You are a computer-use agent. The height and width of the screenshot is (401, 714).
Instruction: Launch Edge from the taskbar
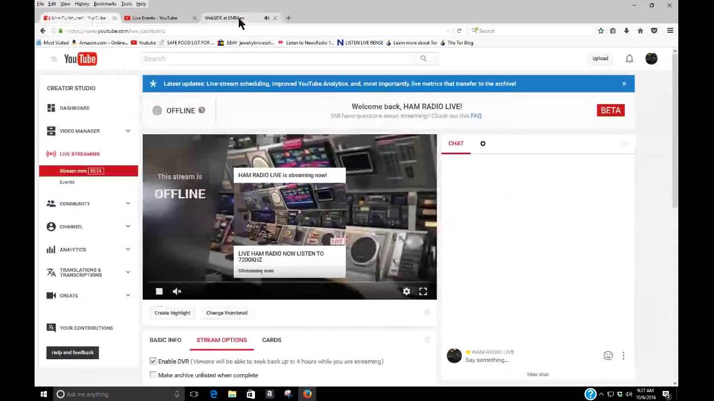214,394
